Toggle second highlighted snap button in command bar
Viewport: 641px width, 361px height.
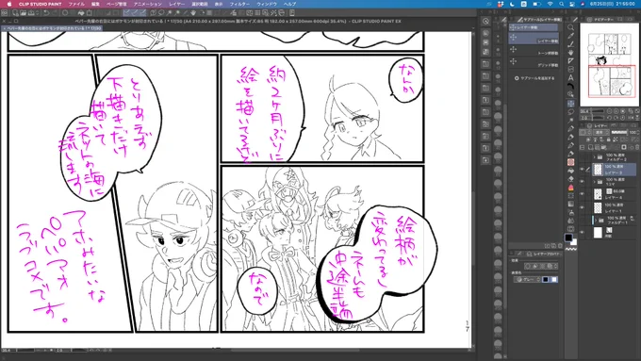point(135,12)
